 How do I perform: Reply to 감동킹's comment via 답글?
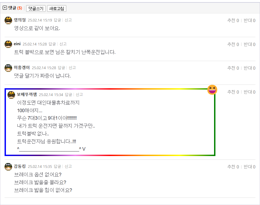pos(57,166)
